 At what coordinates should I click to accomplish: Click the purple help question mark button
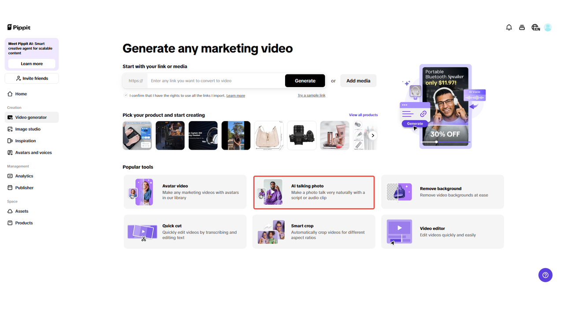pyautogui.click(x=545, y=275)
